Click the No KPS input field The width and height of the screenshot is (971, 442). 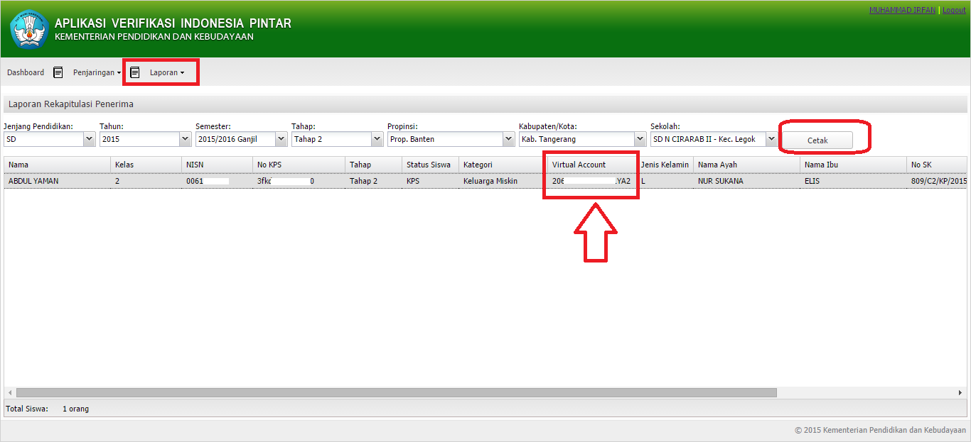pyautogui.click(x=291, y=180)
